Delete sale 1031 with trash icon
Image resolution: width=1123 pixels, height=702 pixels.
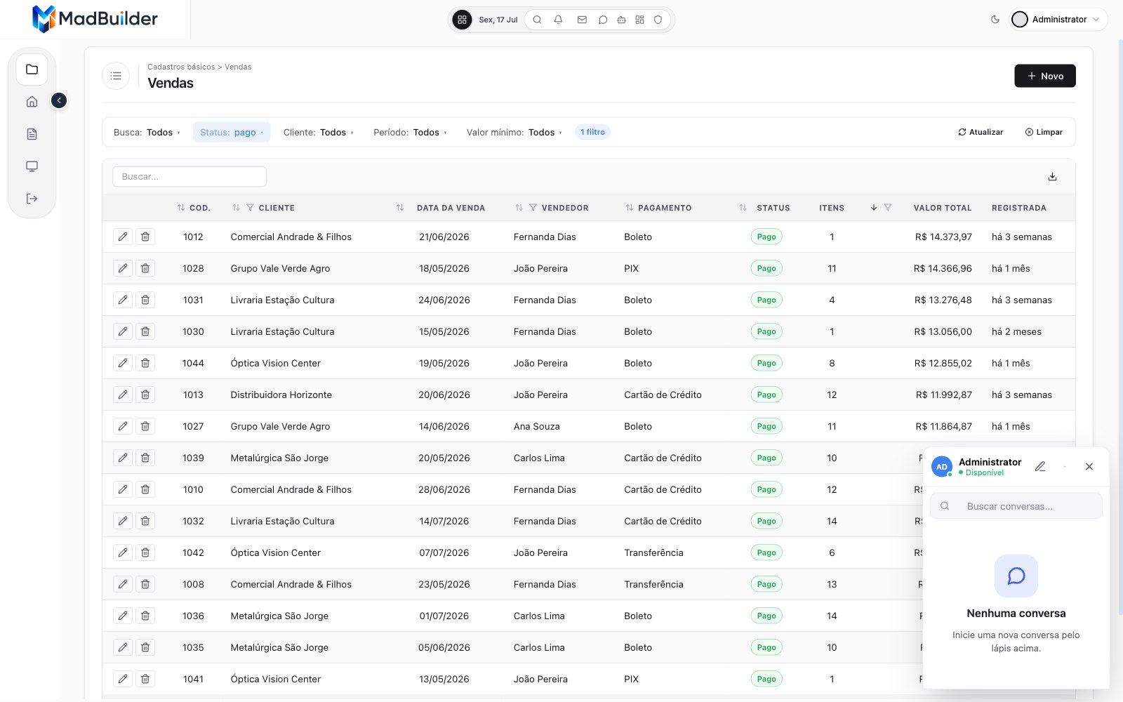pyautogui.click(x=145, y=300)
